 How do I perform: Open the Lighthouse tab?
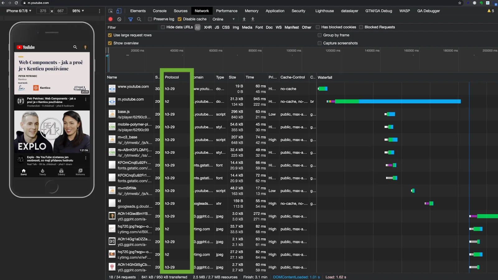(324, 11)
